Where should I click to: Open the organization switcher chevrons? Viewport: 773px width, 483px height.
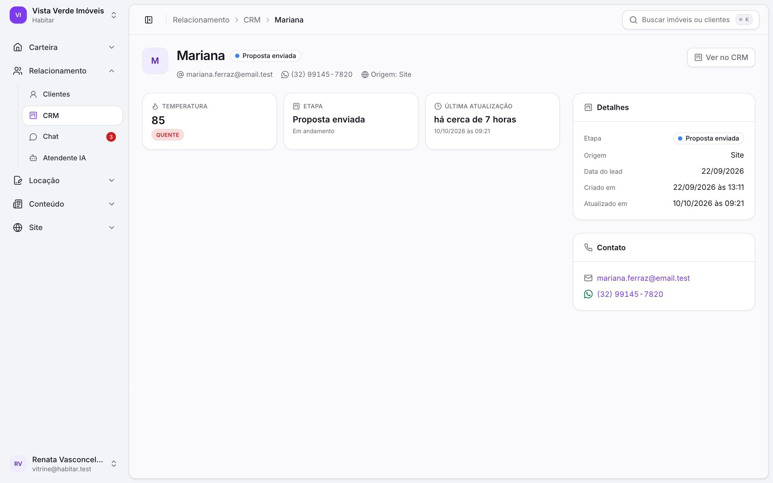point(114,15)
